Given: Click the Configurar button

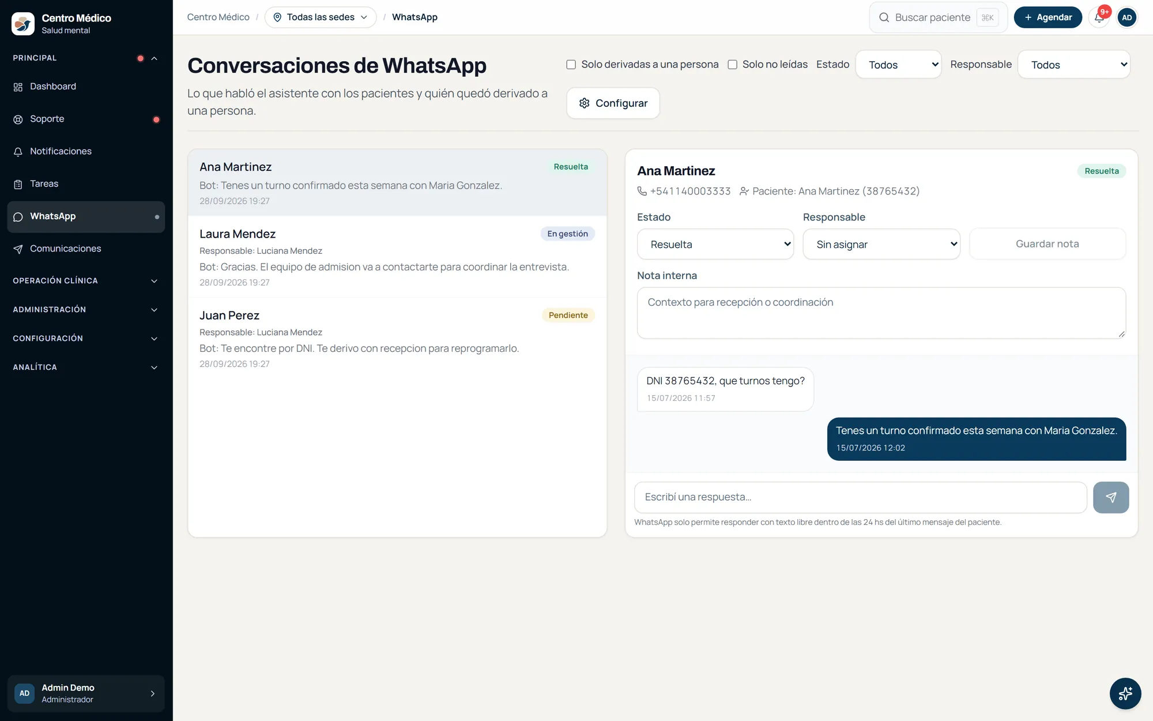Looking at the screenshot, I should tap(613, 103).
